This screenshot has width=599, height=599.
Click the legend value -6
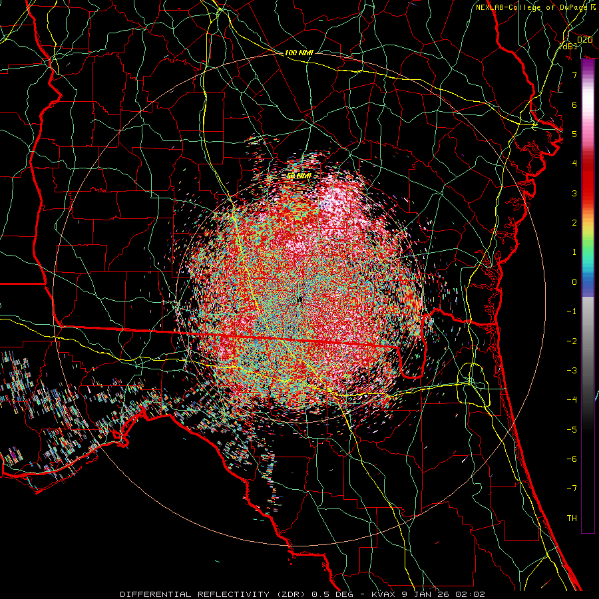(x=572, y=459)
